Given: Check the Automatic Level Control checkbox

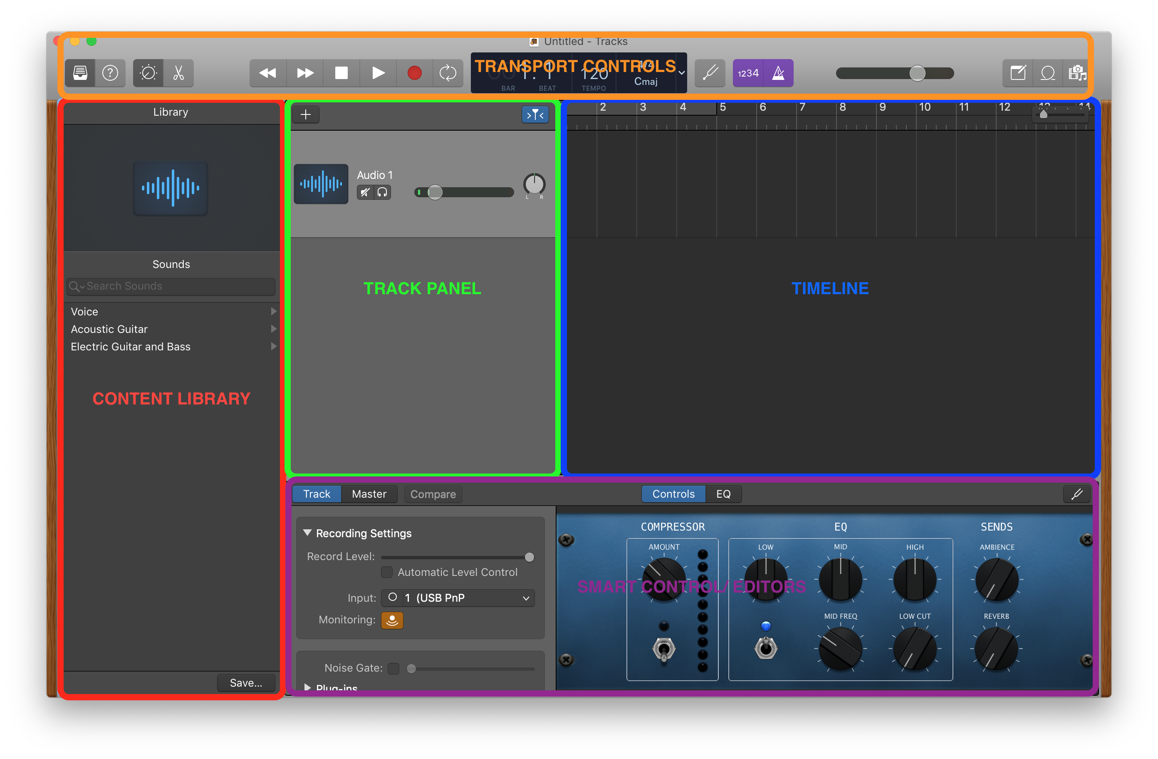Looking at the screenshot, I should 387,572.
